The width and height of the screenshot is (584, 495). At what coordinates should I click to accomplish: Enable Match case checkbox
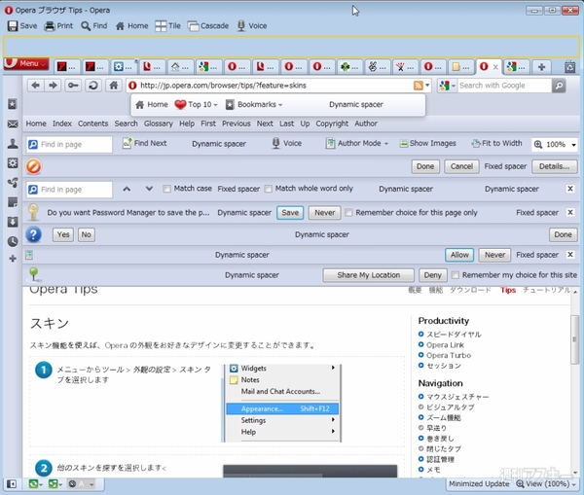(166, 189)
